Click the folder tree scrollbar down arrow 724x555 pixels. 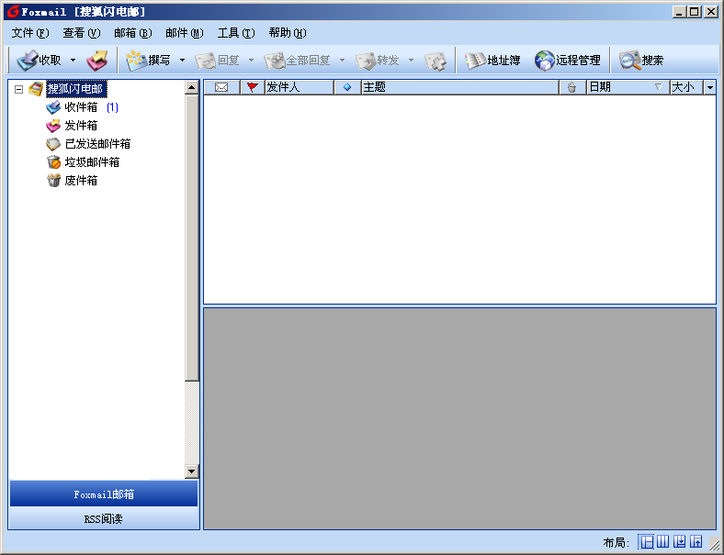coord(192,472)
